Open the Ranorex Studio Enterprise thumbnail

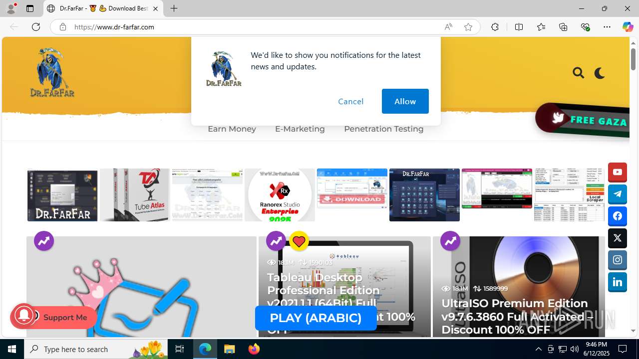280,195
